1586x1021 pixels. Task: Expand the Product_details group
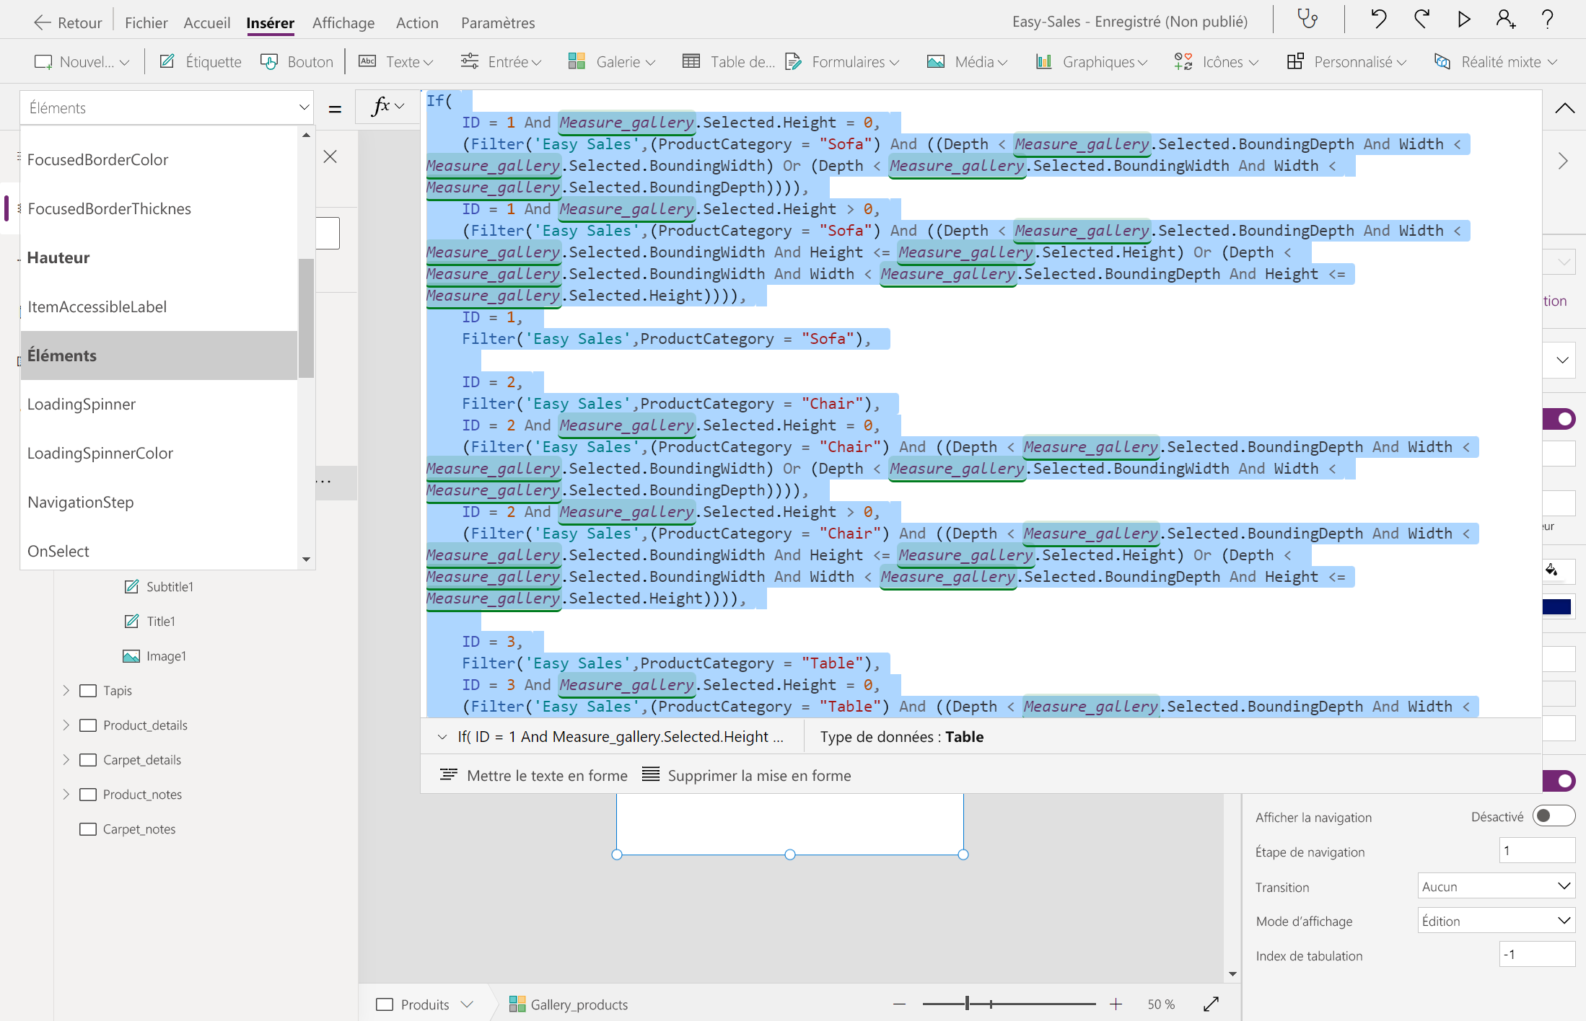click(66, 725)
